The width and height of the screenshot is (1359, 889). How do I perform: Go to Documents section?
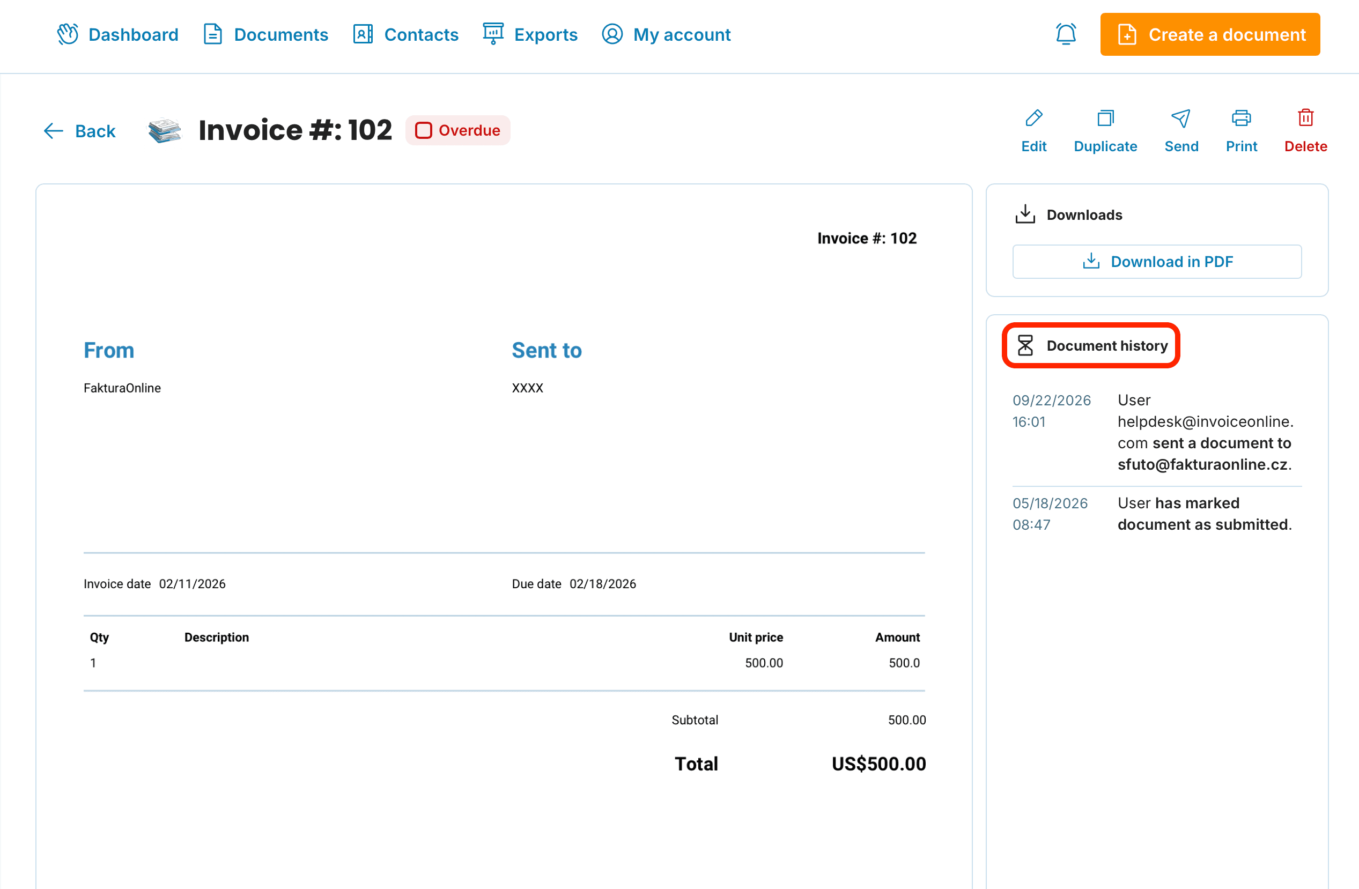coord(266,34)
